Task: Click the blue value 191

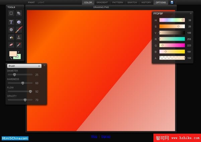Action: (189, 52)
